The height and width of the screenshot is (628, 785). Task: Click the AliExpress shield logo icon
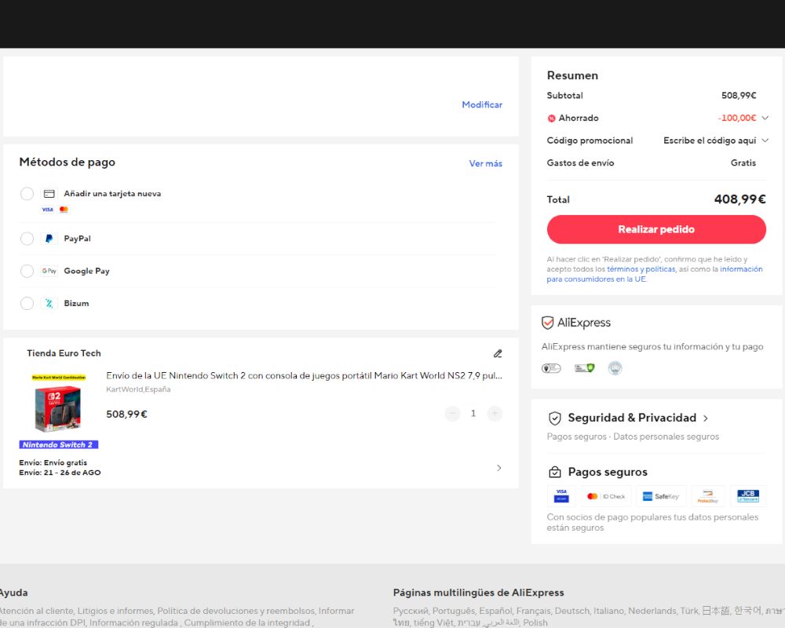547,323
